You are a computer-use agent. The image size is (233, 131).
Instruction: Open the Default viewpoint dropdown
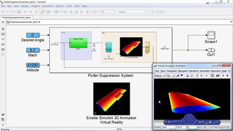coord(160,76)
